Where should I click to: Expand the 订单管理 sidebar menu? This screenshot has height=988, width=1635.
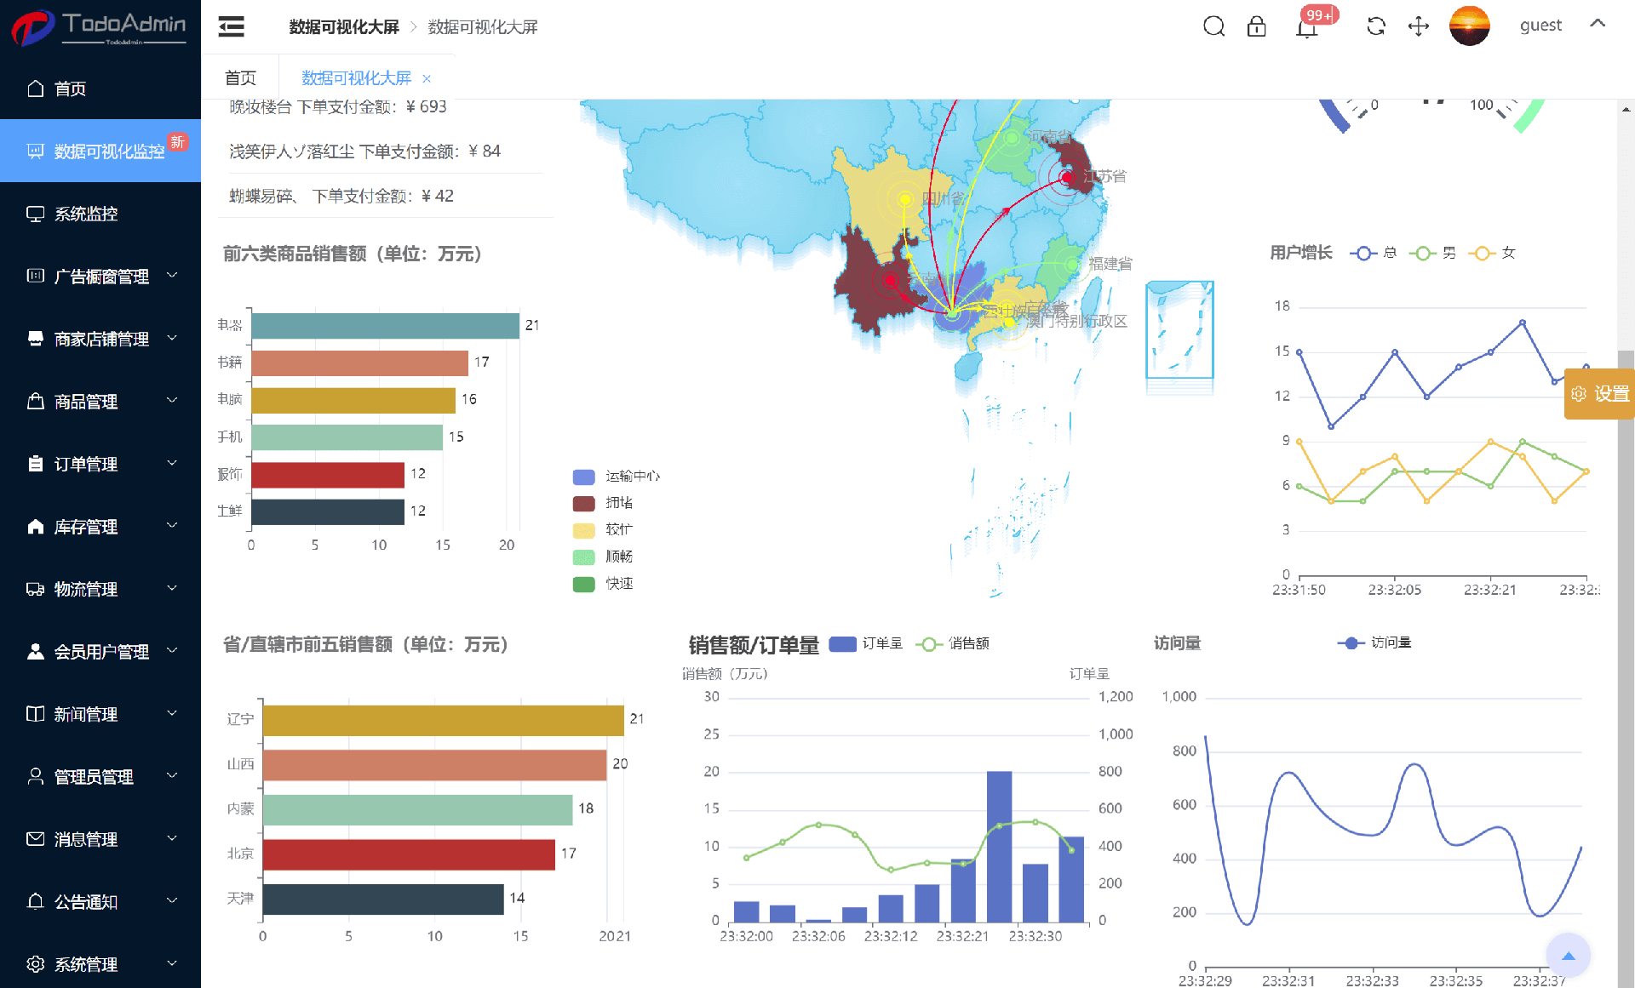pyautogui.click(x=100, y=464)
